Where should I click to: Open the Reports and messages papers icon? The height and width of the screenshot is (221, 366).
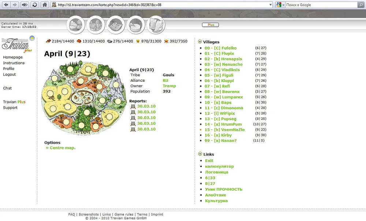coord(156,25)
